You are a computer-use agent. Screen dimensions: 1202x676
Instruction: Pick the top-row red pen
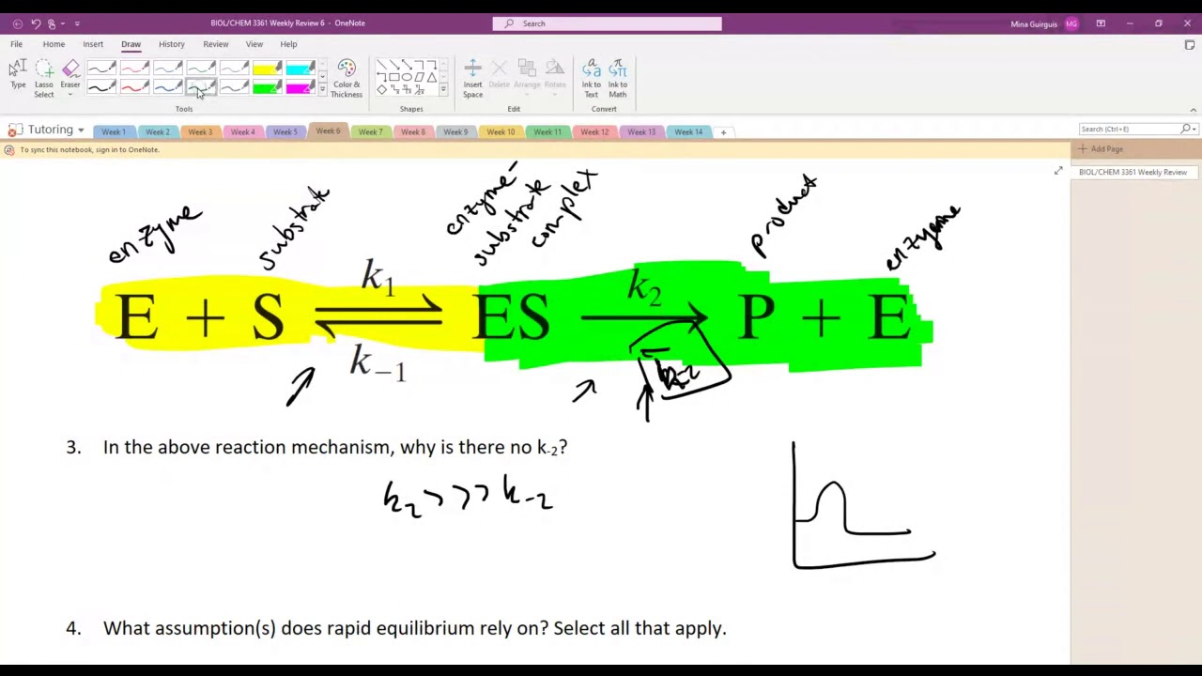tap(134, 69)
